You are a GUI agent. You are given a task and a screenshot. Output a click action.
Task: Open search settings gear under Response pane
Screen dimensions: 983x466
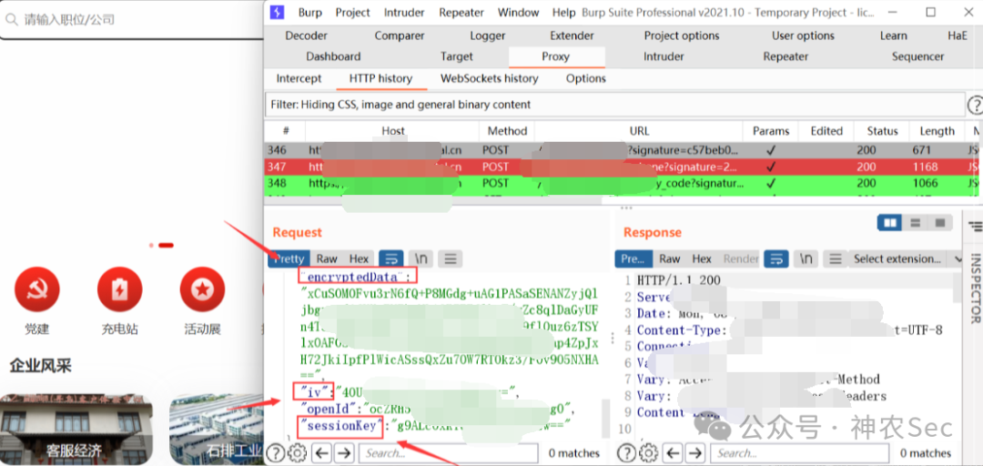click(648, 452)
